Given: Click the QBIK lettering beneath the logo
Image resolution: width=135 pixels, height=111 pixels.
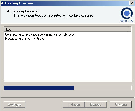Looking at the screenshot, I should (127, 21).
